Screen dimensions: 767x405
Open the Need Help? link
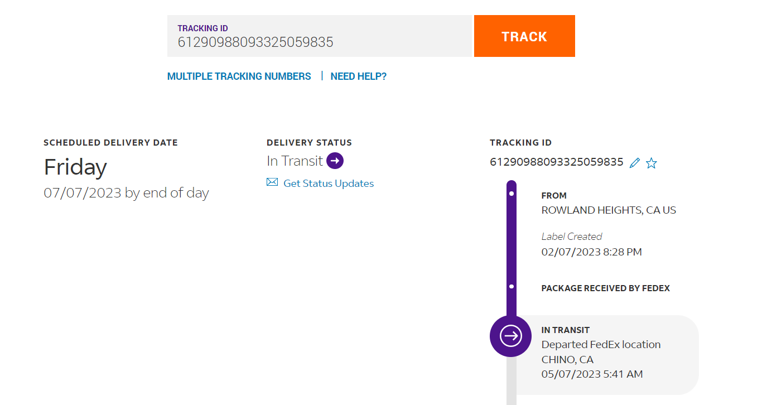(358, 76)
